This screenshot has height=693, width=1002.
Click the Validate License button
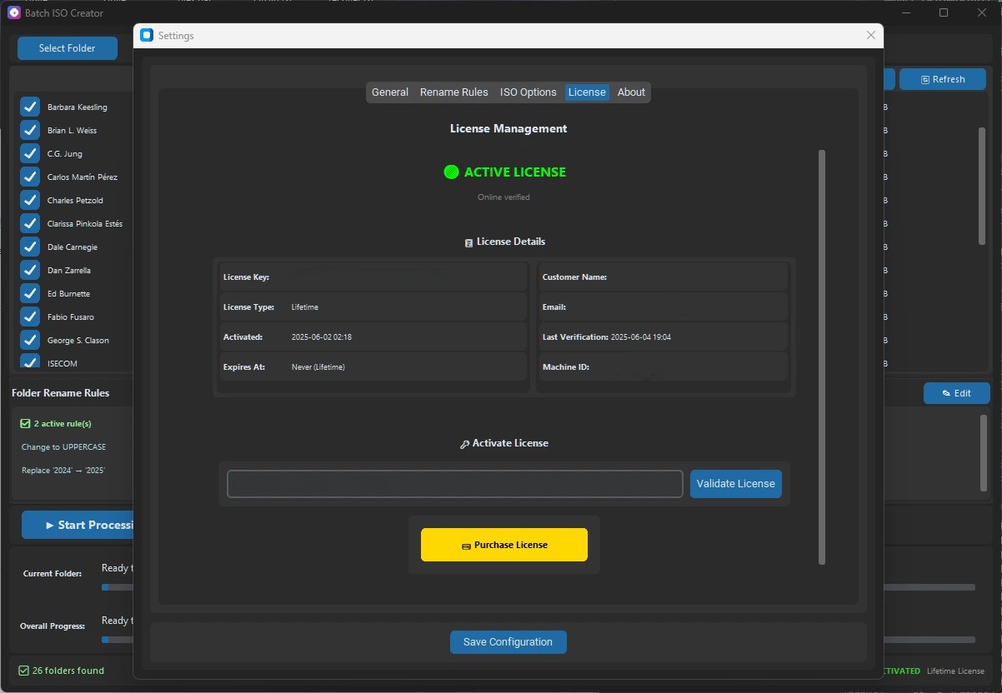(735, 484)
